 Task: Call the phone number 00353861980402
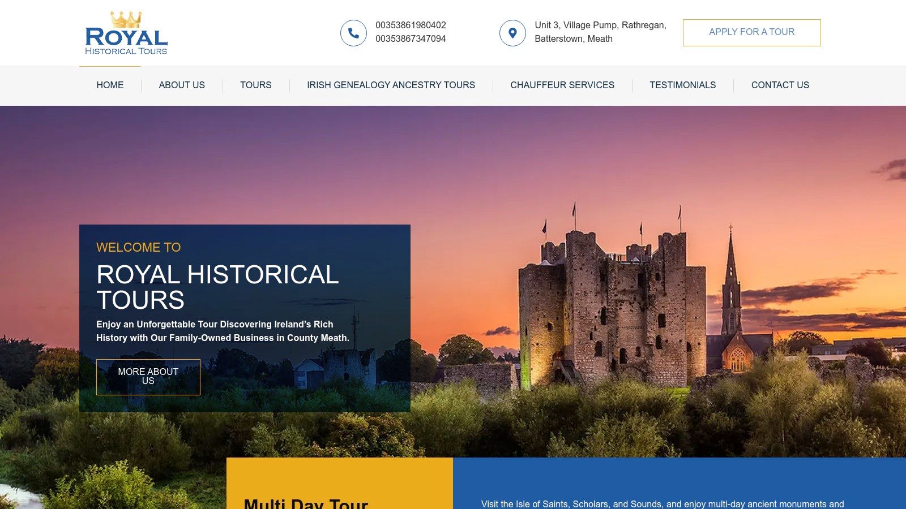411,25
